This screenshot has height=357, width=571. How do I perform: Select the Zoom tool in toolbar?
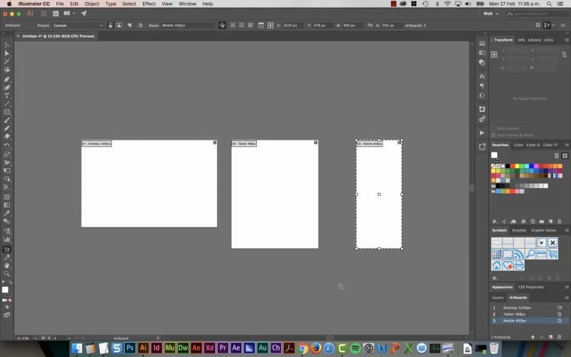click(6, 274)
